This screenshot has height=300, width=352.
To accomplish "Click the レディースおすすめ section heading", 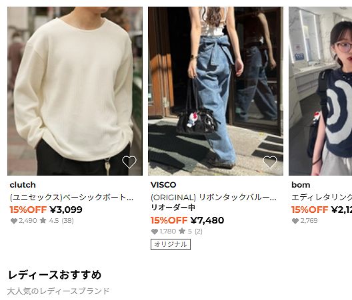I will 55,275.
